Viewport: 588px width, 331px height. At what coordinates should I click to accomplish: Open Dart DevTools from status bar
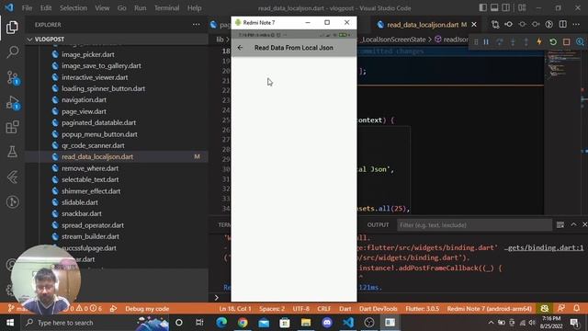click(378, 309)
